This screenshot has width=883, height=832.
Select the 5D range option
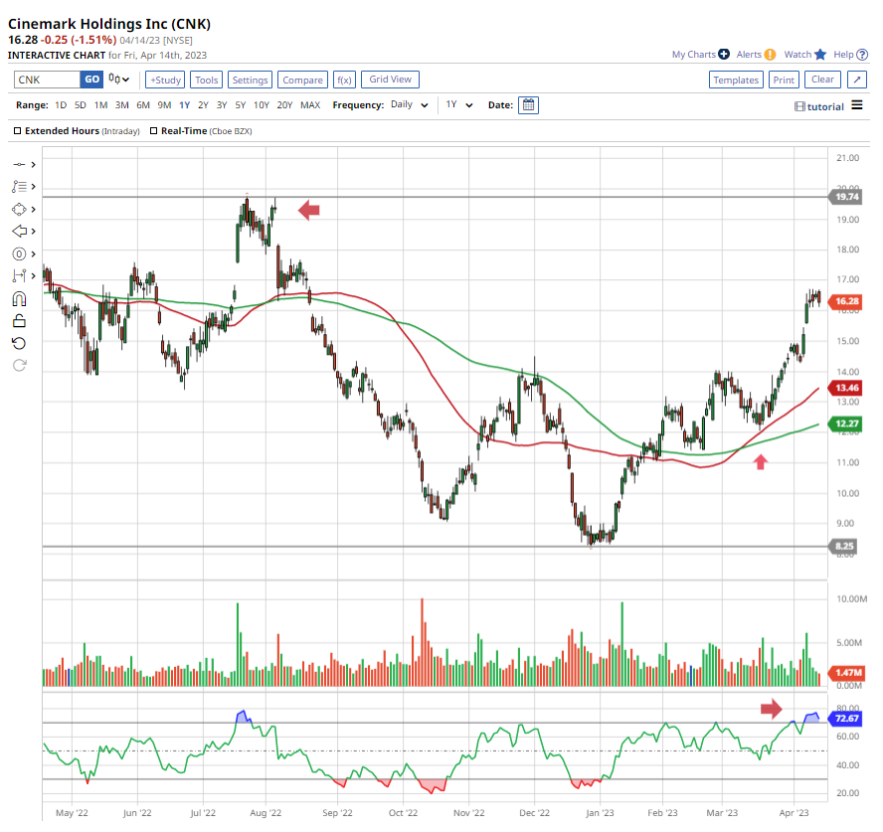pos(81,105)
